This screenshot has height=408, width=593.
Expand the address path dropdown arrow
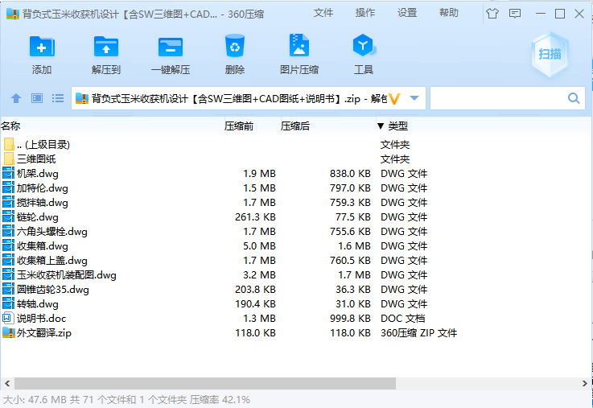click(414, 98)
